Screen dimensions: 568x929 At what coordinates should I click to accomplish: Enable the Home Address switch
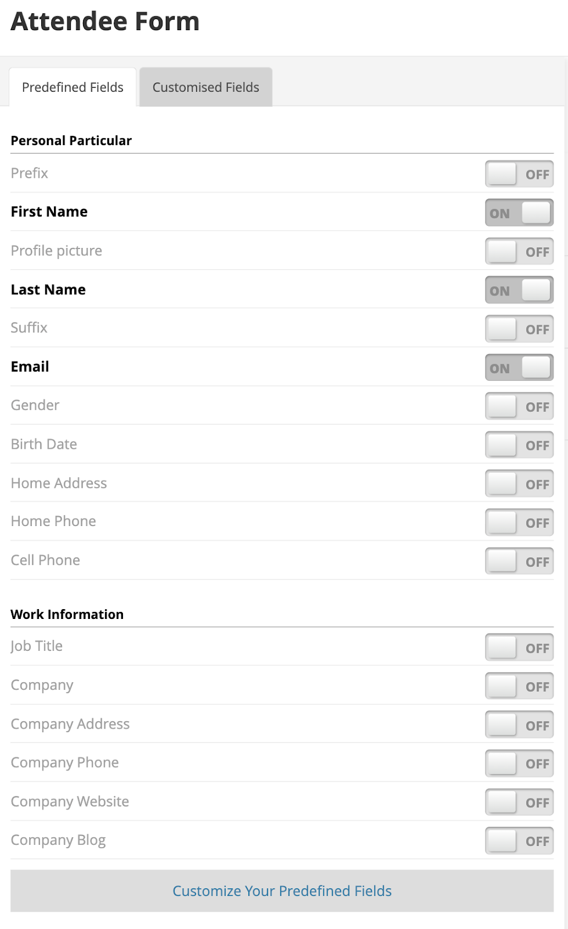point(519,484)
